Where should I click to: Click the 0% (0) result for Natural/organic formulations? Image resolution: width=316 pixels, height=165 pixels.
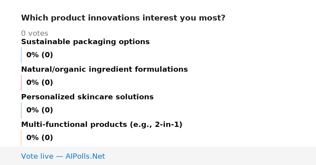(40, 83)
